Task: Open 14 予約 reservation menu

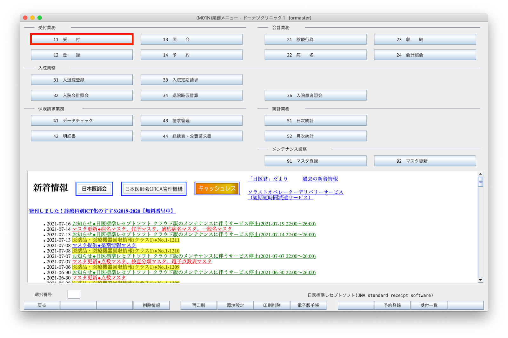Action: coord(191,55)
